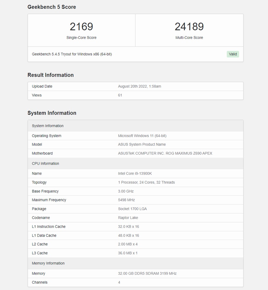Click the Raptor Lake codename value
Viewport: 268px width, 290px height.
click(x=128, y=218)
